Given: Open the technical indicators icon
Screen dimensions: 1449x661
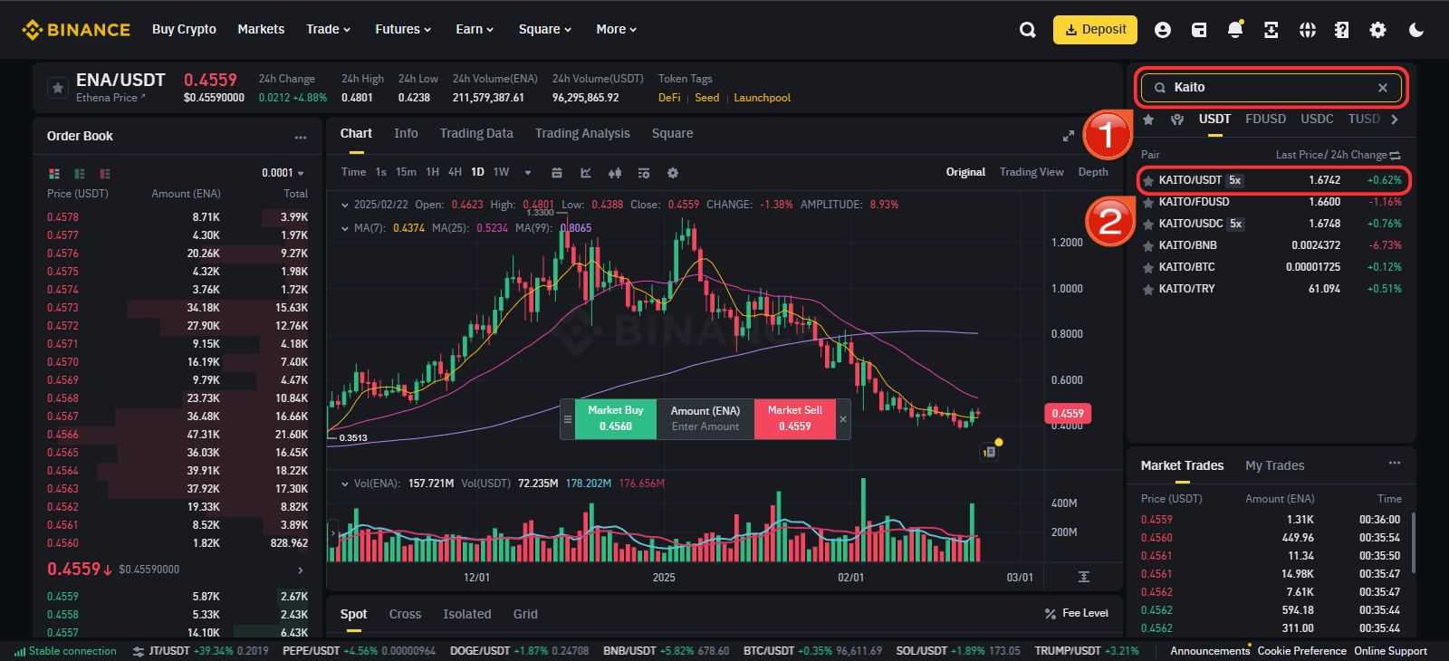Looking at the screenshot, I should pos(644,173).
